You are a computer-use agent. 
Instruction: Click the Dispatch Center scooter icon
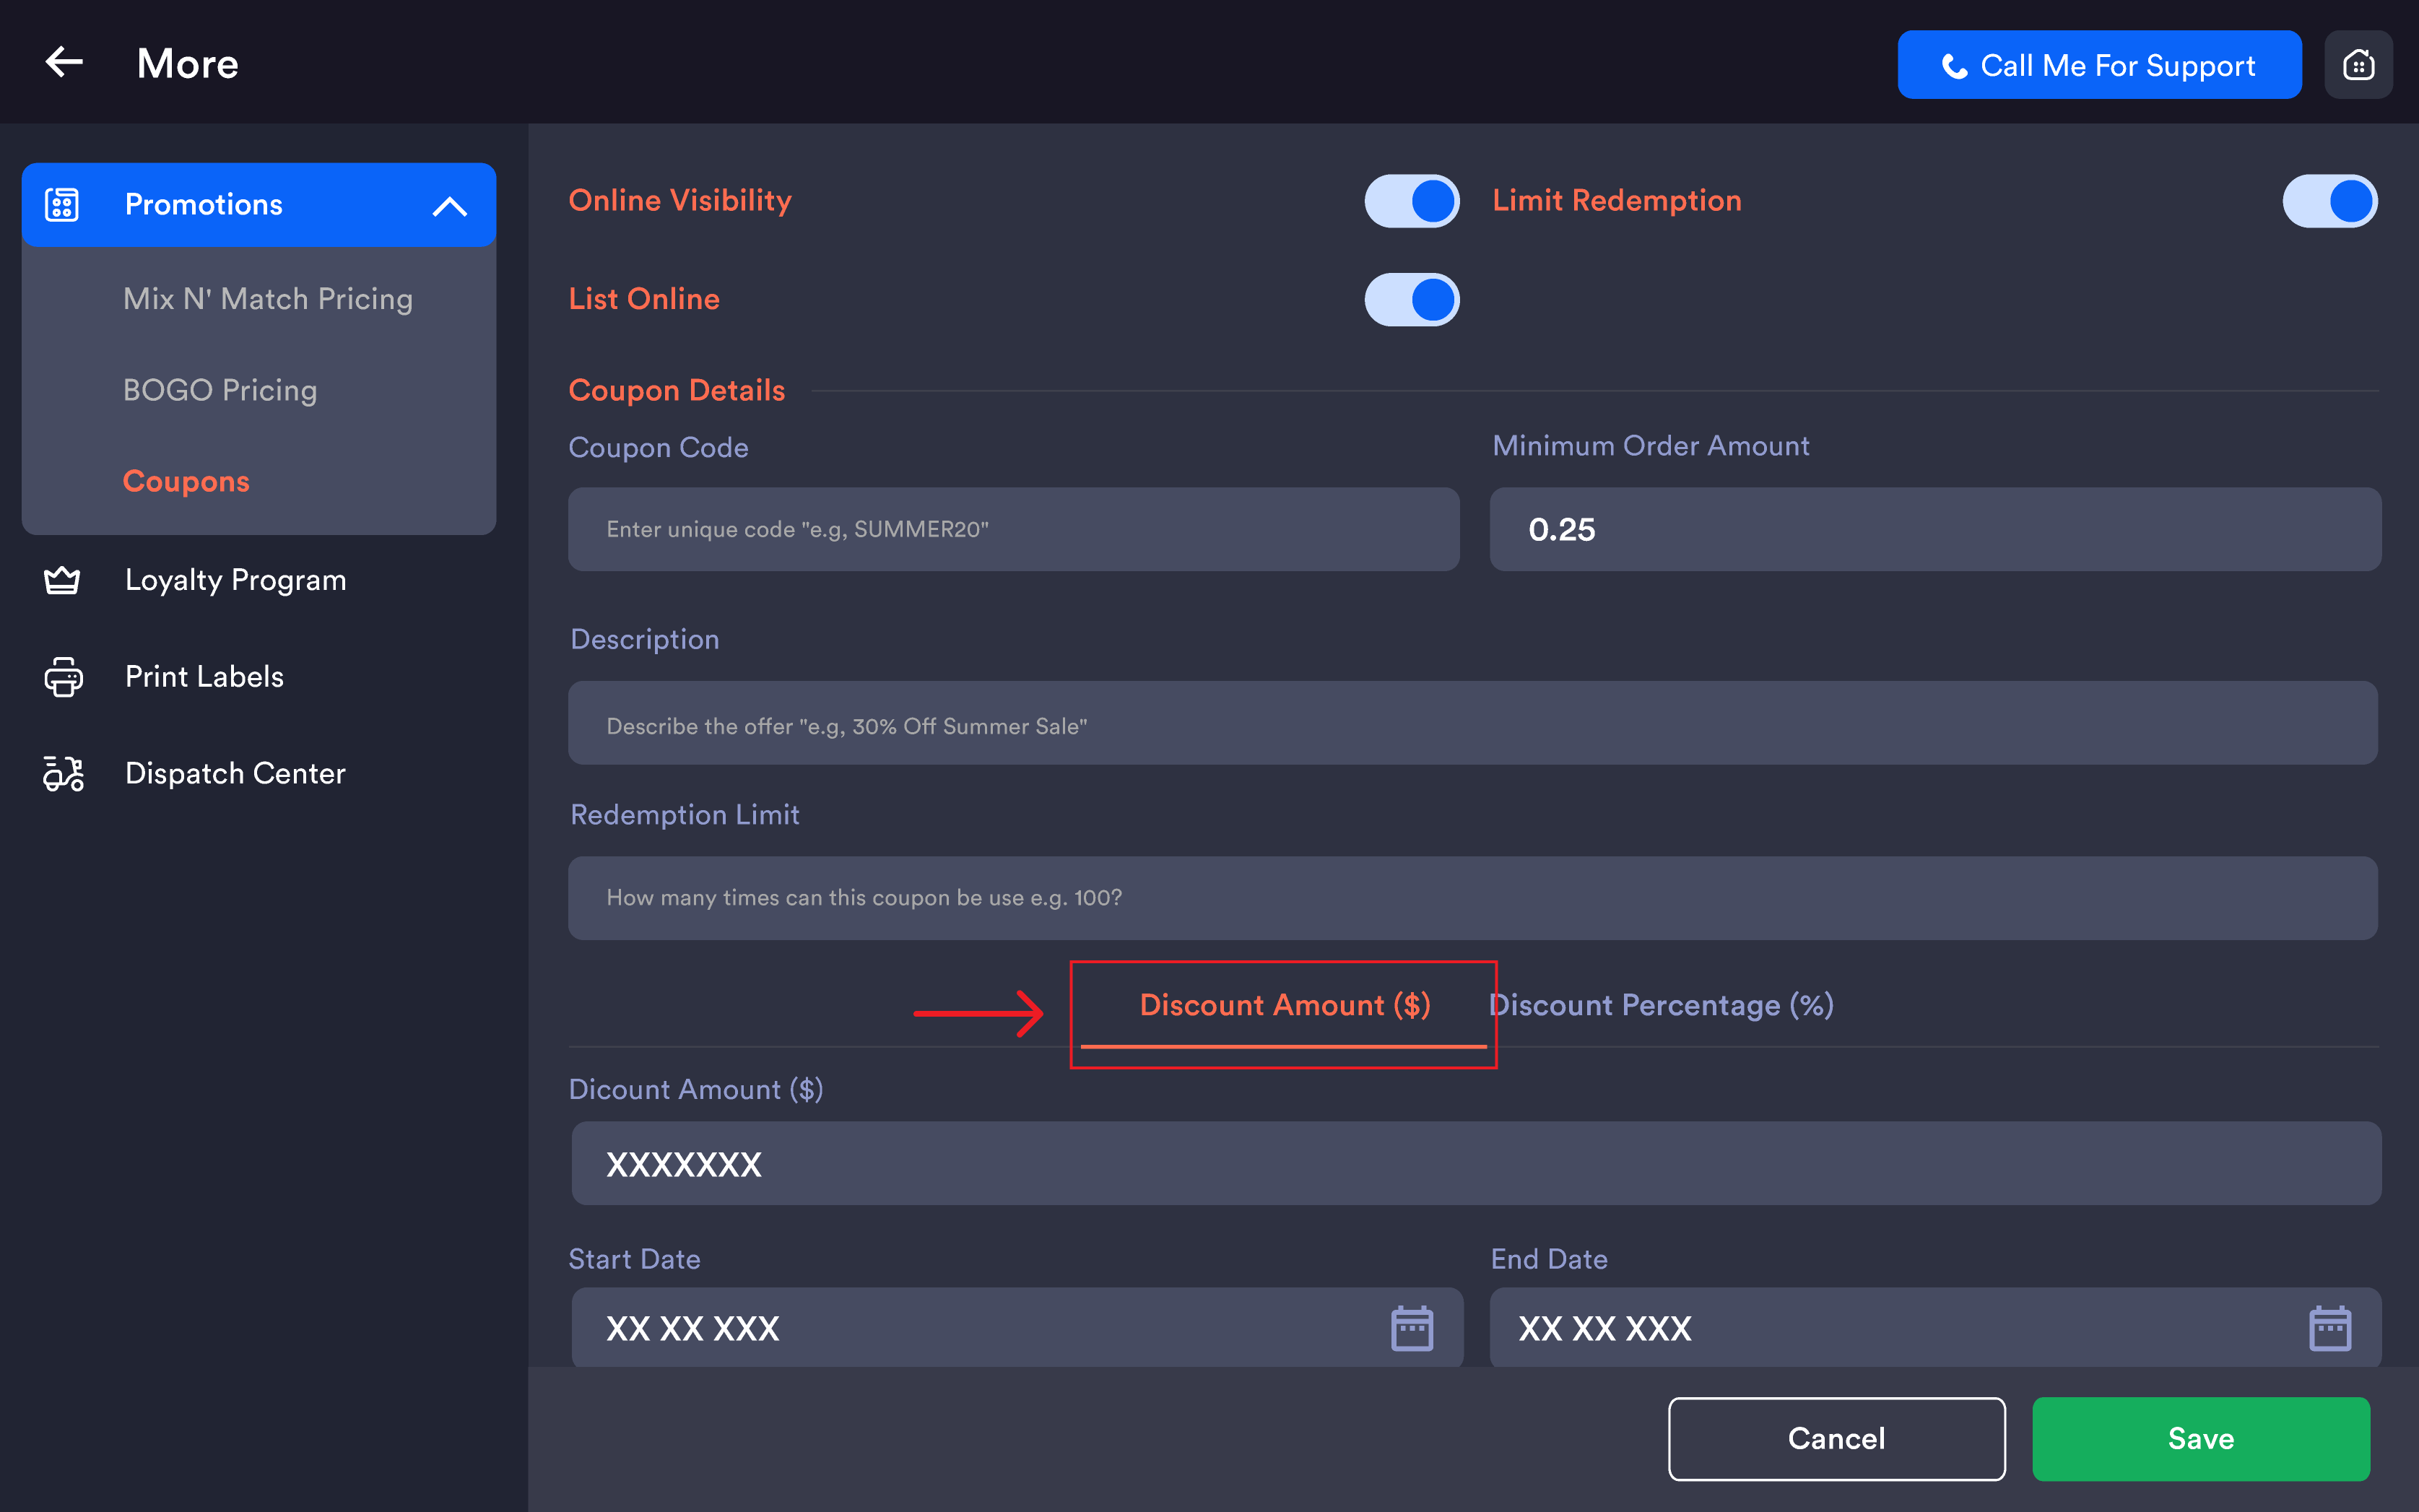click(63, 773)
